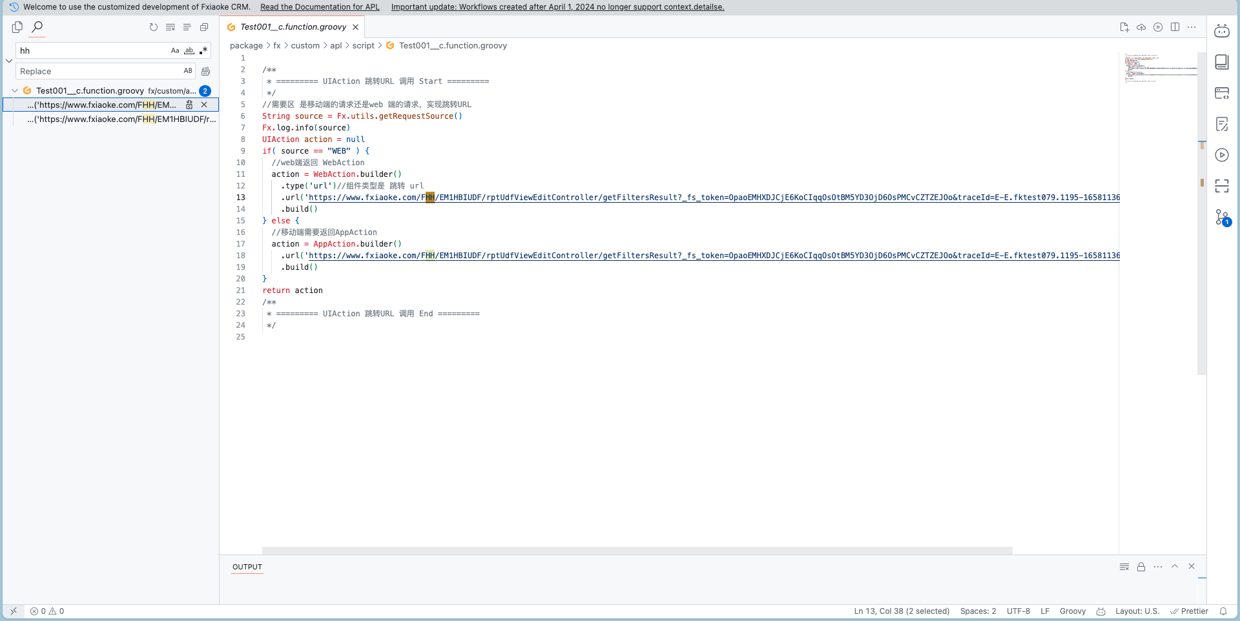The height and width of the screenshot is (621, 1240).
Task: Maximize the output panel with the chevron
Action: click(x=1175, y=566)
